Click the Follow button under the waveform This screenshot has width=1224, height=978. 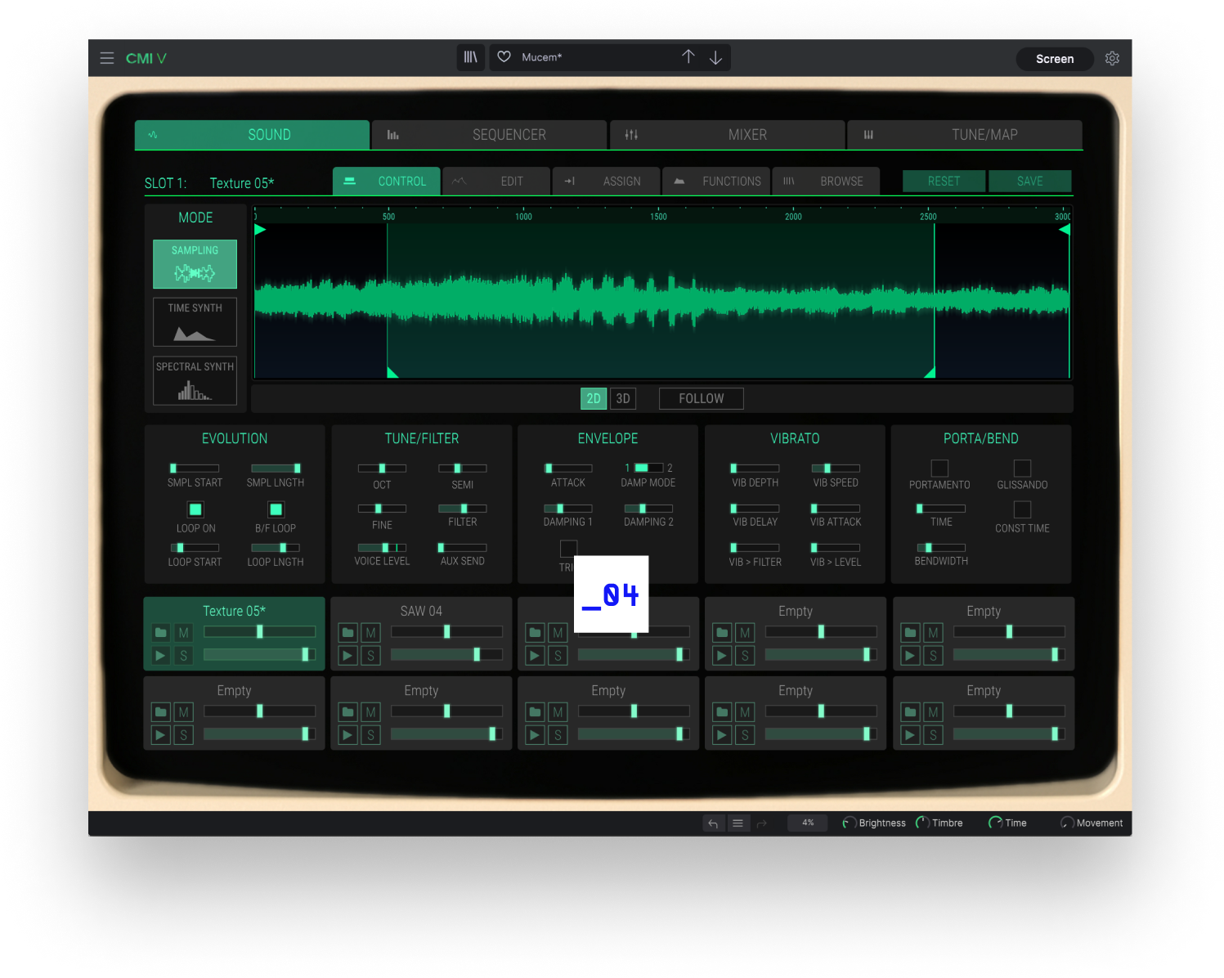(701, 398)
